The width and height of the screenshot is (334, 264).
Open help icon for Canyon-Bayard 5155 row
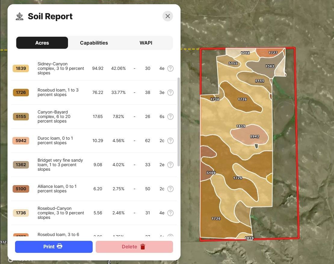(x=170, y=116)
